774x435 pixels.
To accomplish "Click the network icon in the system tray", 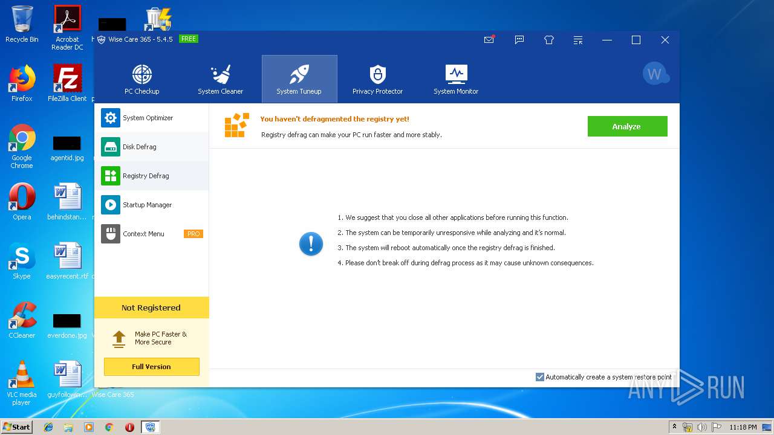I will pyautogui.click(x=688, y=427).
